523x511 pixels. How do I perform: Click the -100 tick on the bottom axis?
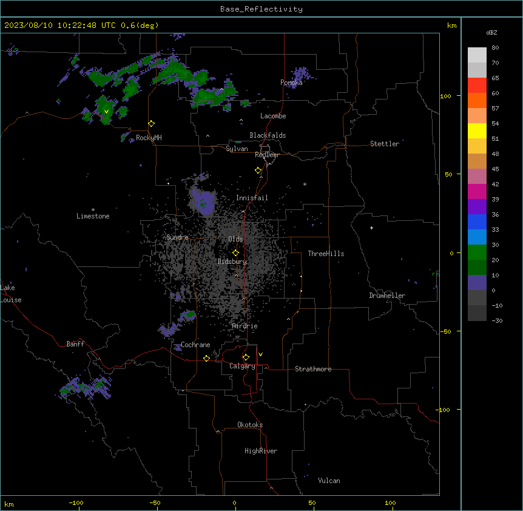point(76,503)
